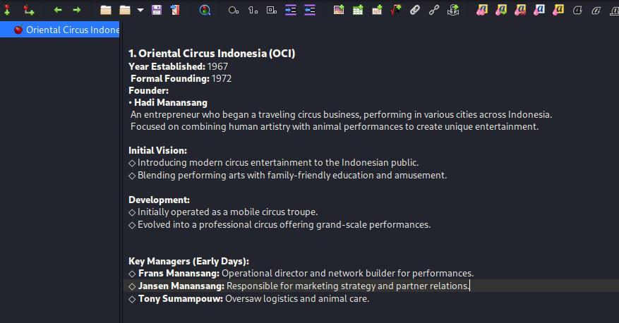The image size is (619, 323).
Task: Click 'Blending performing arts' line
Action: coord(288,175)
